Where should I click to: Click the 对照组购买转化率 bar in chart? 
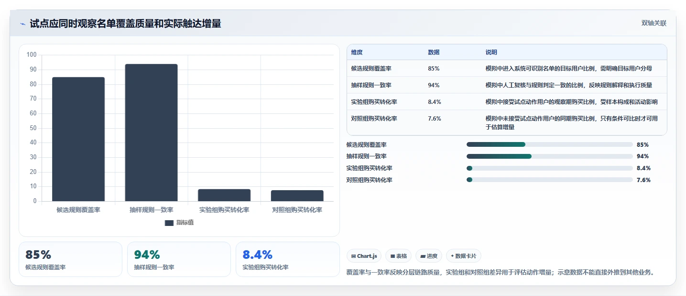click(297, 195)
